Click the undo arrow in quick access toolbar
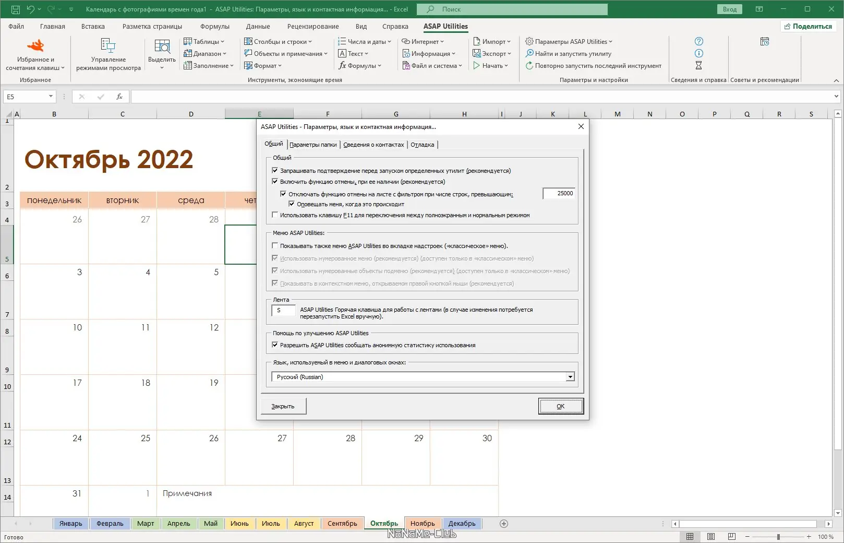 click(x=30, y=9)
